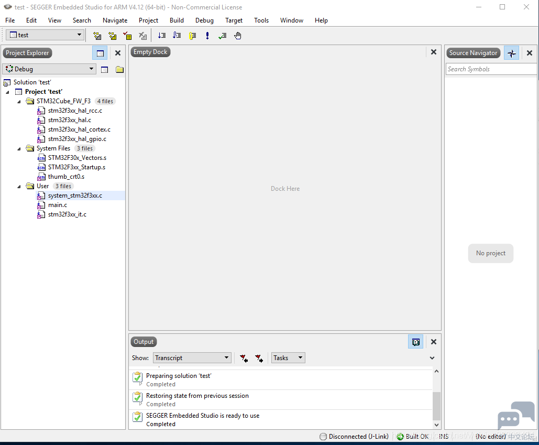The image size is (539, 445).
Task: Select stm32f3xx_it.c file
Action: [67, 214]
